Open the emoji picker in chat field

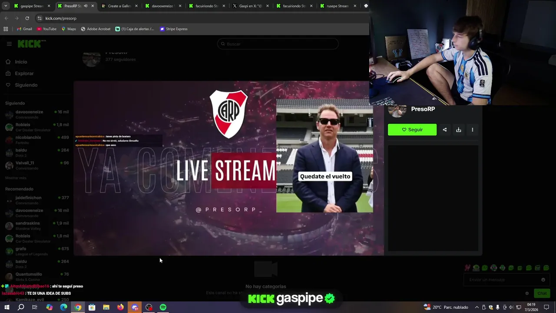(x=543, y=280)
